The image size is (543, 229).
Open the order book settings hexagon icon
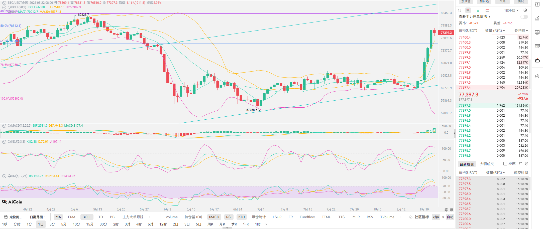(525, 10)
